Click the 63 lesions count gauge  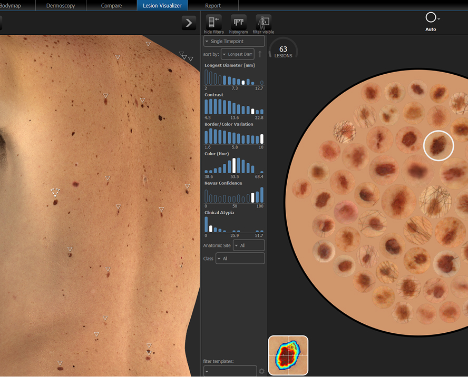click(283, 52)
